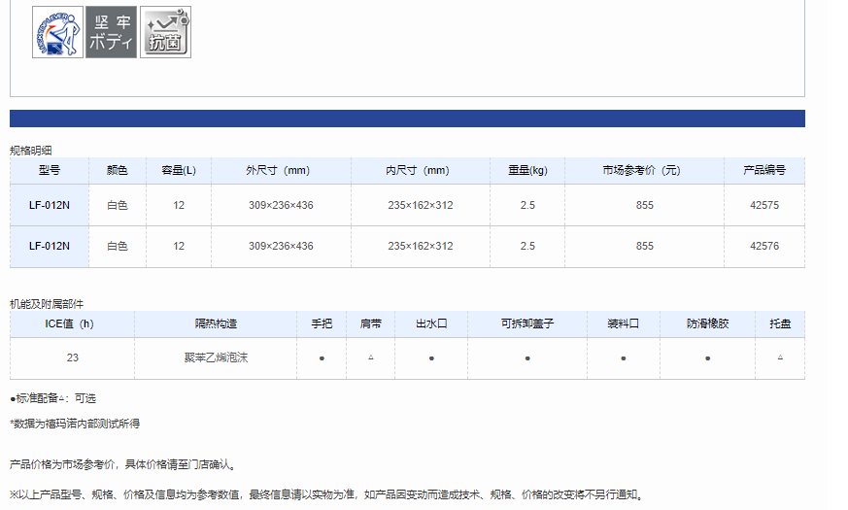
Task: Click the standard dot under 可拆卸盖子
Action: pos(527,358)
